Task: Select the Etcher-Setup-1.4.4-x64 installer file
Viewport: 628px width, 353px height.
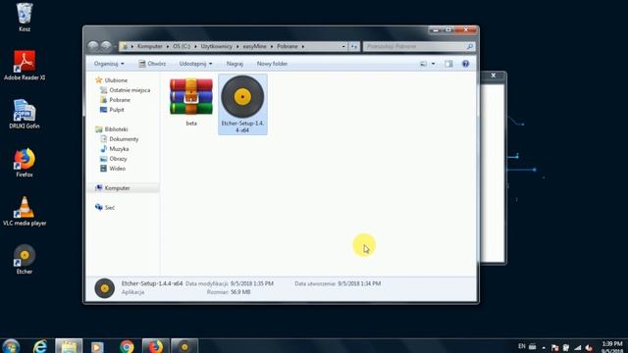Action: [x=242, y=104]
